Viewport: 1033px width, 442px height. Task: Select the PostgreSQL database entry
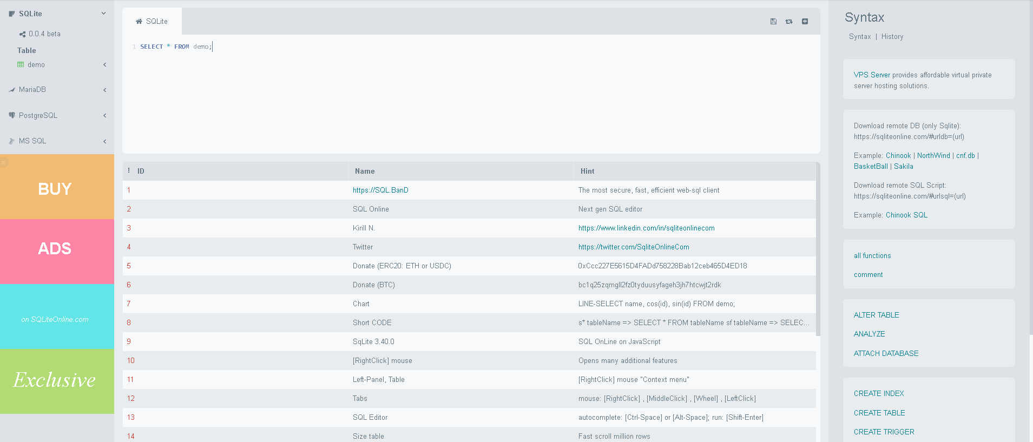[38, 115]
